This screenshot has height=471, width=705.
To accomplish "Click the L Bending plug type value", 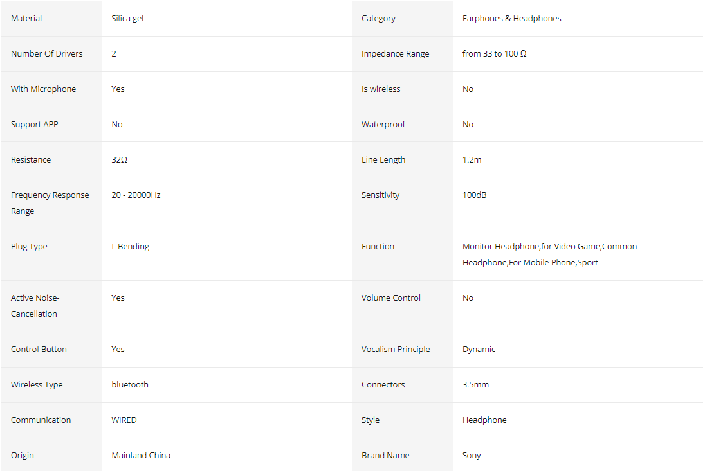I will tap(131, 247).
